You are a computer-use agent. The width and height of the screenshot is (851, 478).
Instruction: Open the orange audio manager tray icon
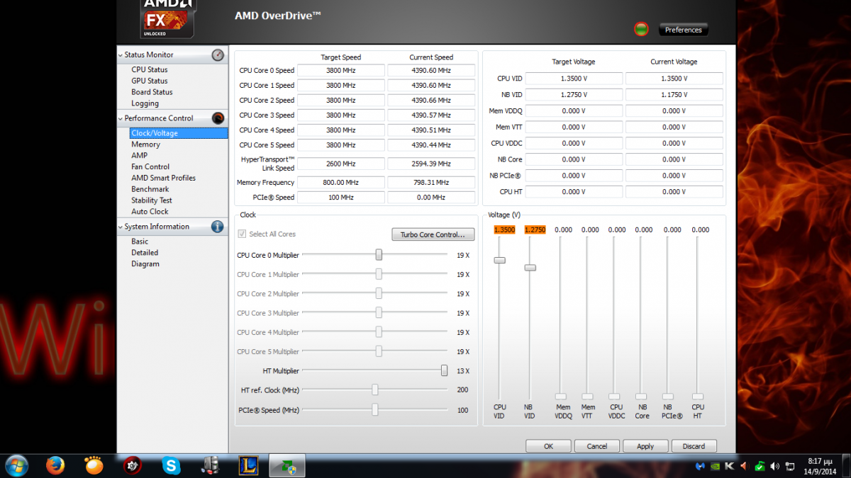[x=744, y=466]
